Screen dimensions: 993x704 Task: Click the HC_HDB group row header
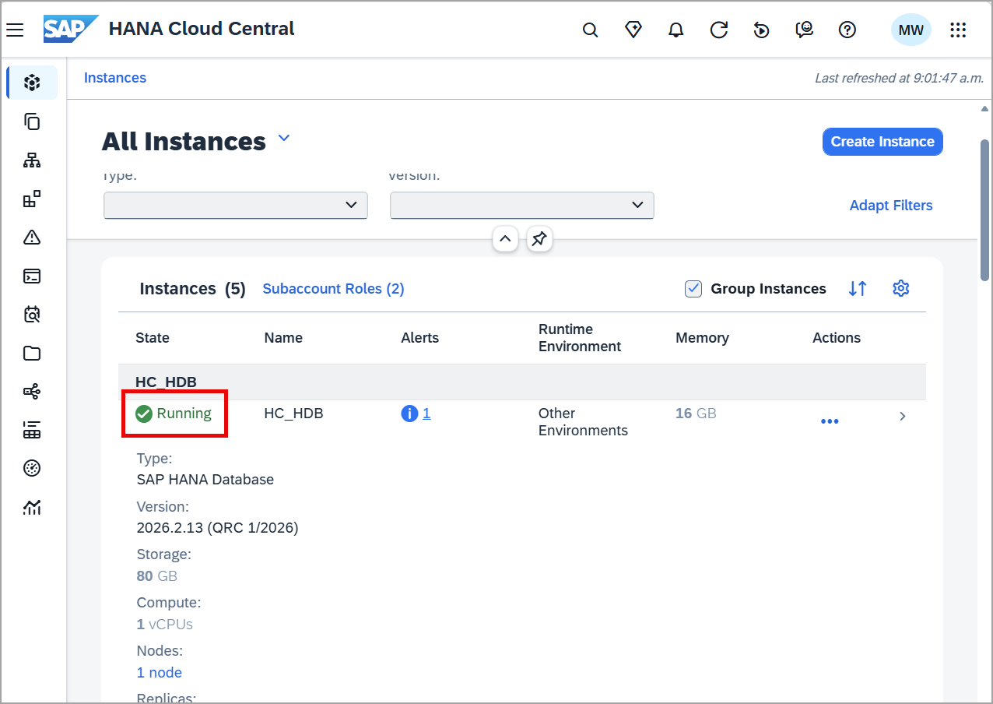[x=522, y=382]
